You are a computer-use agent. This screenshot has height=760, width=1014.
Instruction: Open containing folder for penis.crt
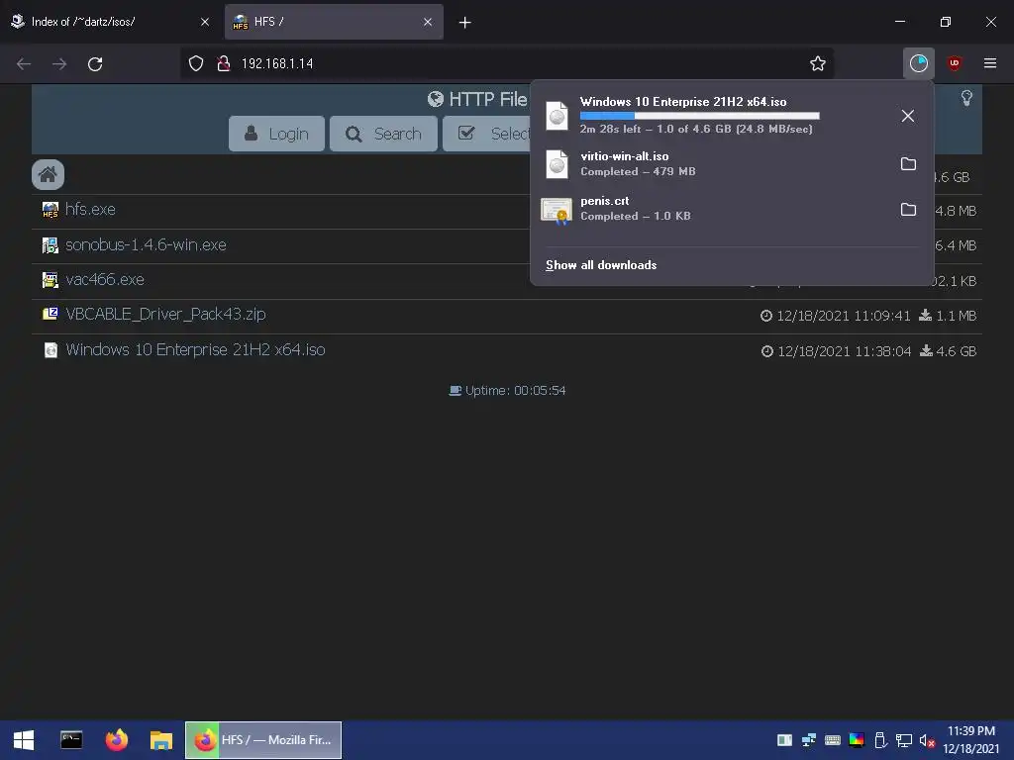(x=909, y=210)
